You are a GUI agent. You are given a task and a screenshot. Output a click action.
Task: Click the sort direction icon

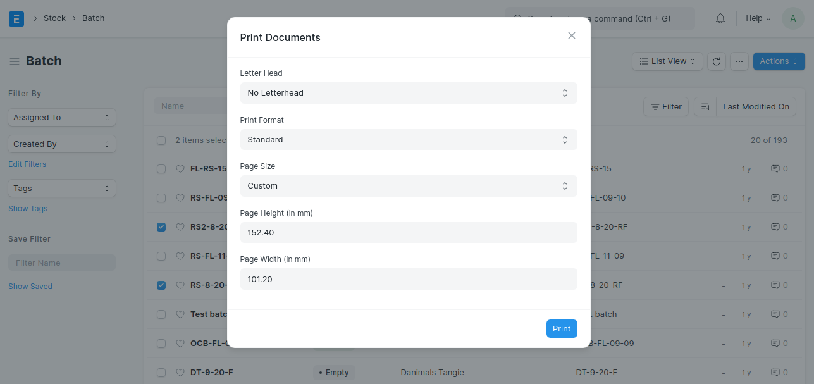[x=705, y=107]
